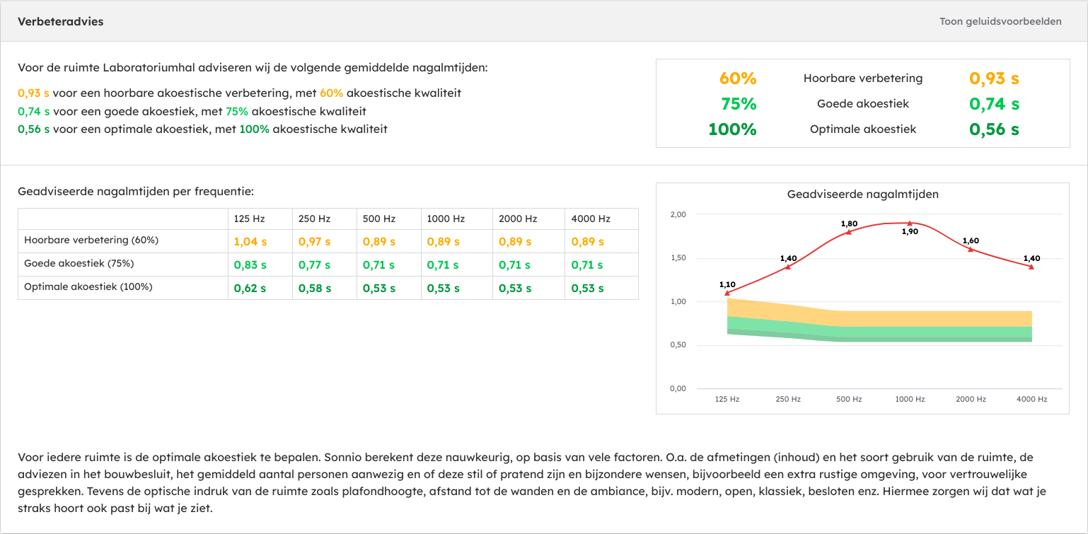Click the large orange 60% value in summary box
The image size is (1088, 534).
(x=738, y=79)
